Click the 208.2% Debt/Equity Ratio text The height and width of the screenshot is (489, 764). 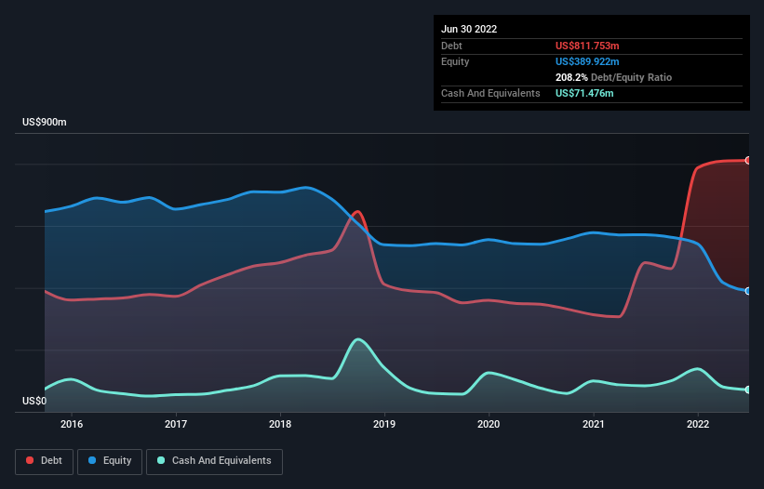point(613,77)
